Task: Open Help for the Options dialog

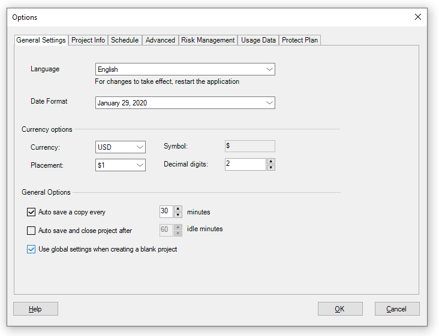Action: pos(35,309)
